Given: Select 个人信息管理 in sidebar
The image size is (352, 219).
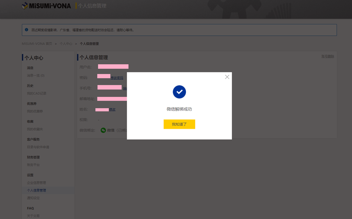Looking at the screenshot, I should coord(36,190).
